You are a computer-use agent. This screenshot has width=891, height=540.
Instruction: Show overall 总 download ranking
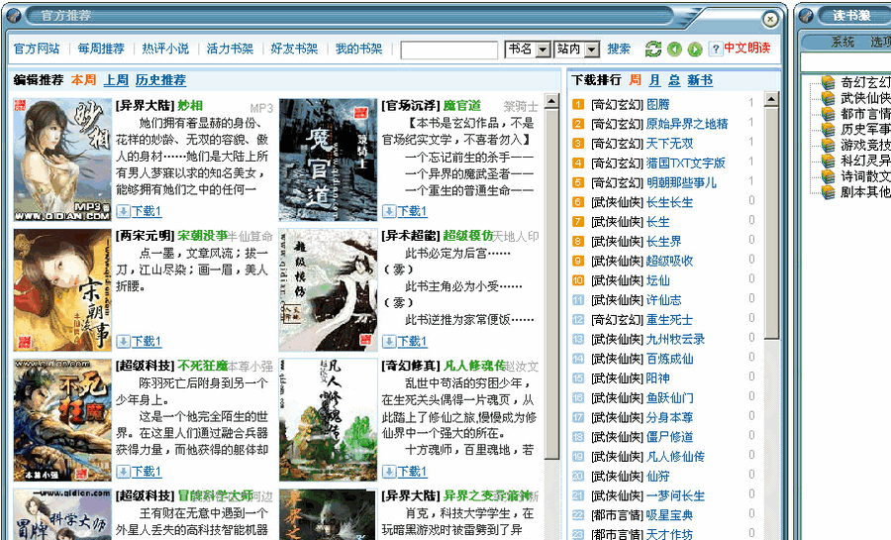[674, 80]
